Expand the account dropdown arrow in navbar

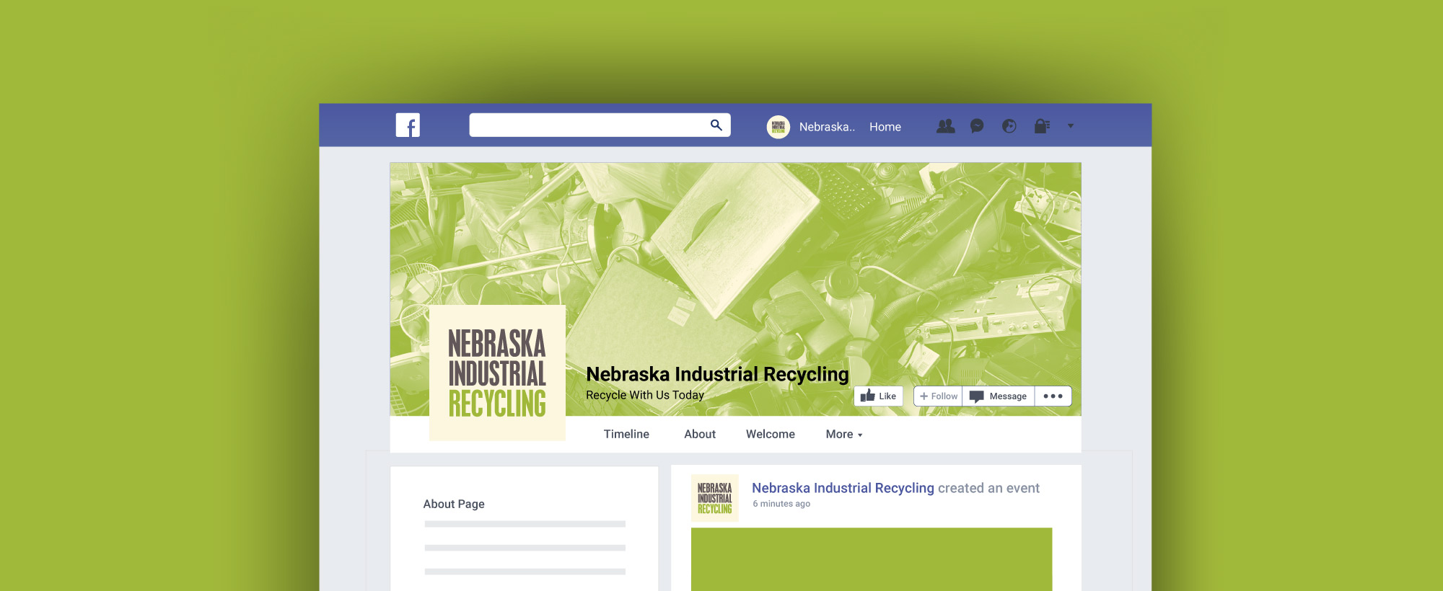point(1071,126)
